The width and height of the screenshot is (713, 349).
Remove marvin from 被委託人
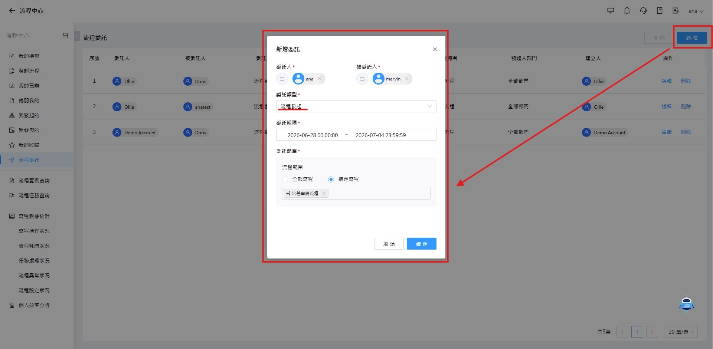(x=407, y=79)
